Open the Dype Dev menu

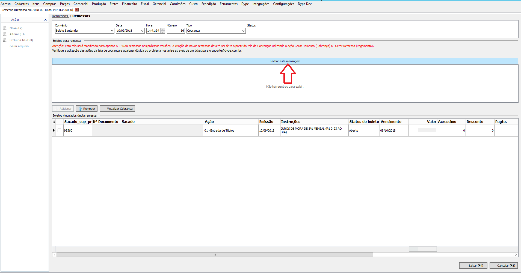coord(304,4)
